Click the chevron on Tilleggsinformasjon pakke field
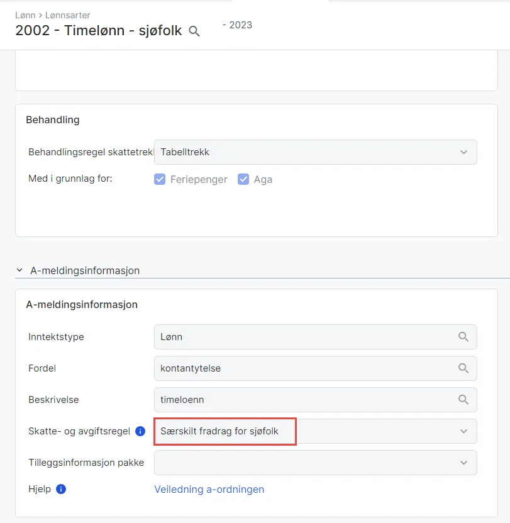The height and width of the screenshot is (523, 510). (463, 463)
